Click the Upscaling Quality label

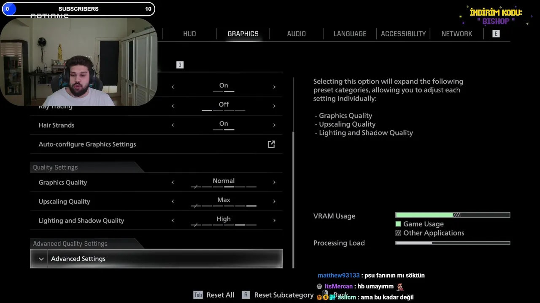tap(64, 201)
